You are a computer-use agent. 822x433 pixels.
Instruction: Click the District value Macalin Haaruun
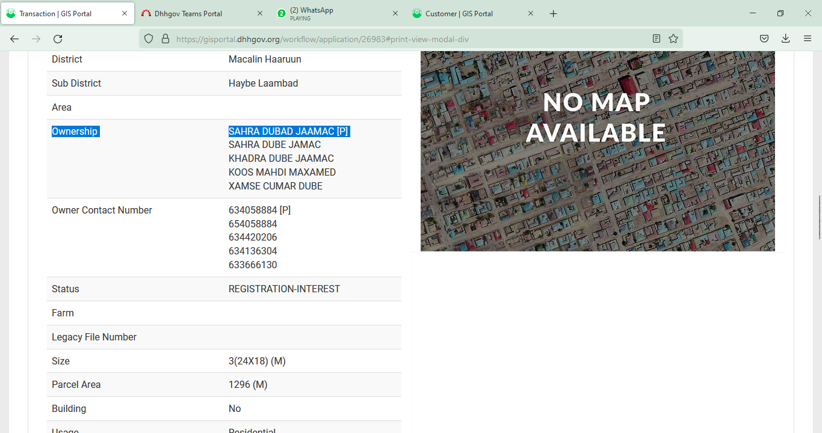pyautogui.click(x=265, y=60)
